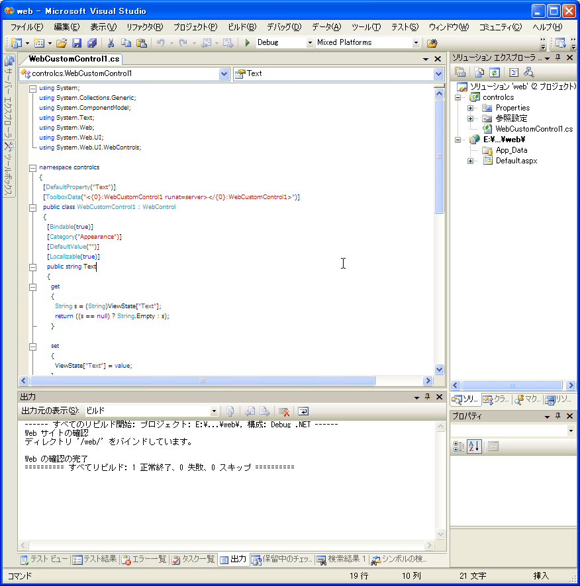Toggle auto-hide pin on Solution Explorer
Screen dimensions: 580x586
point(557,58)
